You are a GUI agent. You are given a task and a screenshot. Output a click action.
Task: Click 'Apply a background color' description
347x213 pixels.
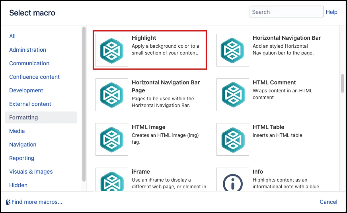pyautogui.click(x=165, y=49)
